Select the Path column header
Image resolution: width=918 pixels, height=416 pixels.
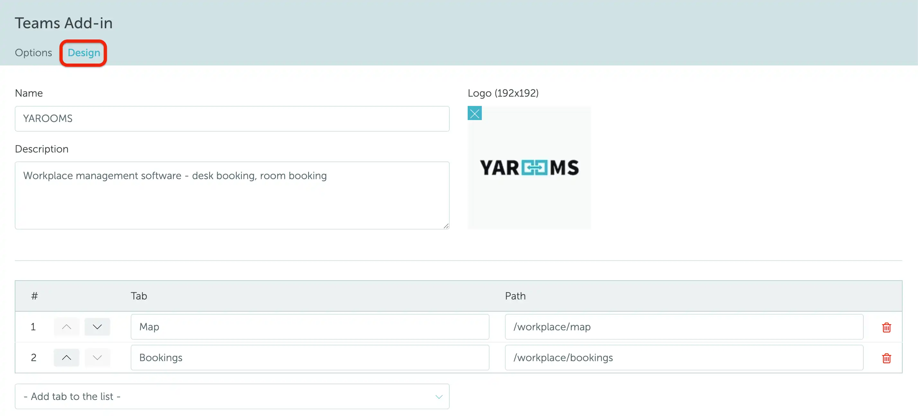pyautogui.click(x=515, y=296)
